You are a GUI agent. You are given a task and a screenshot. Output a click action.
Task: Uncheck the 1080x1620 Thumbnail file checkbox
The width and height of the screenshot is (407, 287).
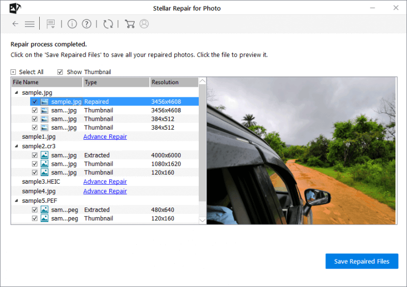pyautogui.click(x=34, y=164)
